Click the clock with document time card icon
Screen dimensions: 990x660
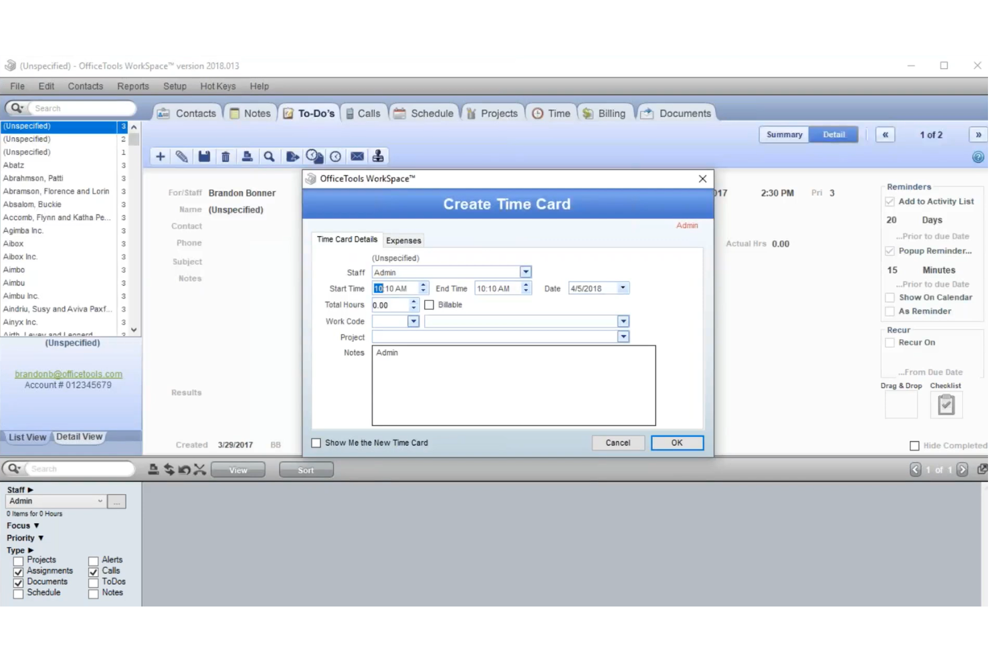tap(314, 156)
